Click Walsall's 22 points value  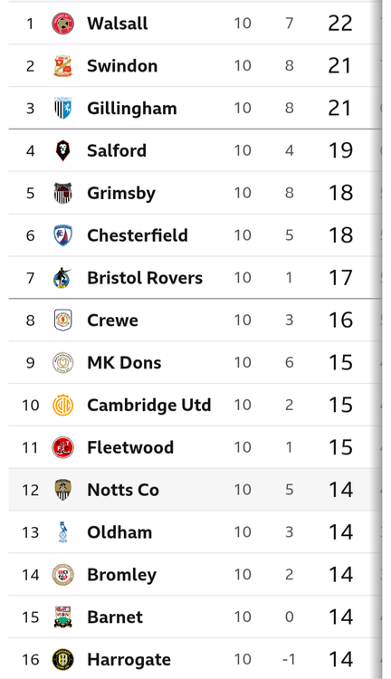pos(340,24)
